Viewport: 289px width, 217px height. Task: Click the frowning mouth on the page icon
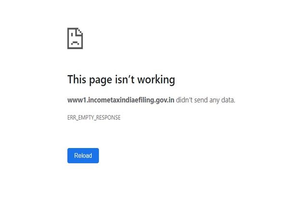75,43
